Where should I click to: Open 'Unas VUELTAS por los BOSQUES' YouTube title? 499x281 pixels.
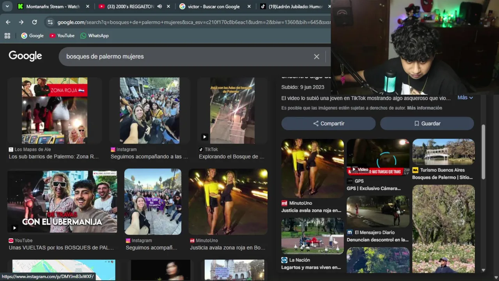tap(61, 247)
